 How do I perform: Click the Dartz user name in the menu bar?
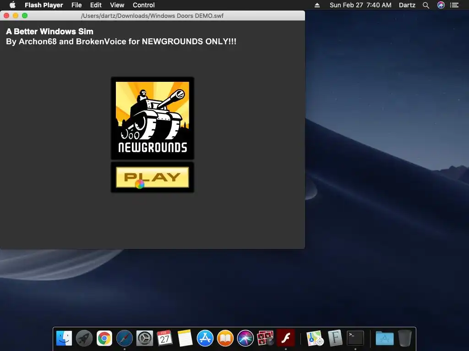(407, 5)
